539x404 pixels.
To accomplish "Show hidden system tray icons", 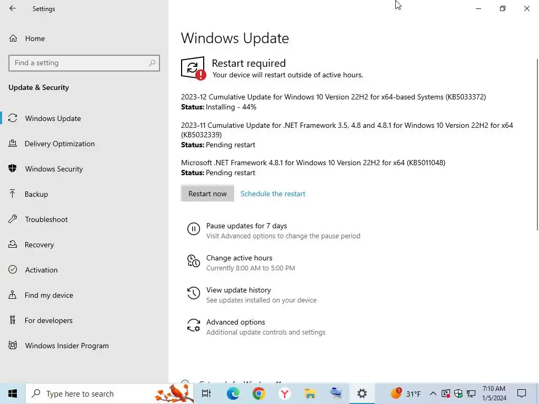I will click(x=433, y=393).
